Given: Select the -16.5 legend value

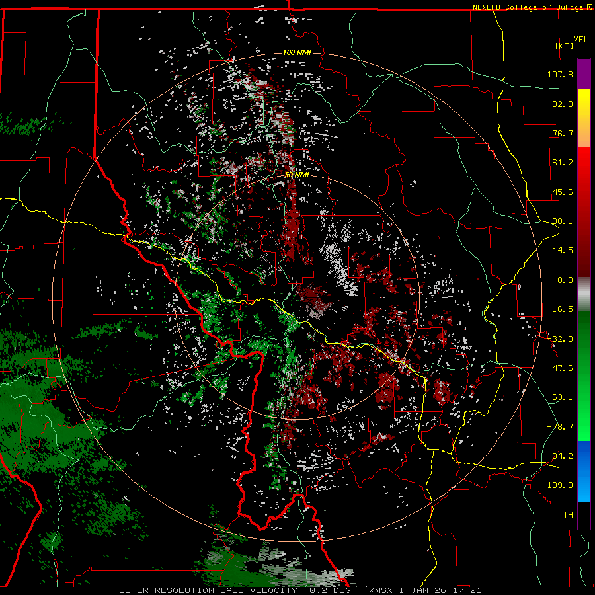Looking at the screenshot, I should pyautogui.click(x=560, y=309).
